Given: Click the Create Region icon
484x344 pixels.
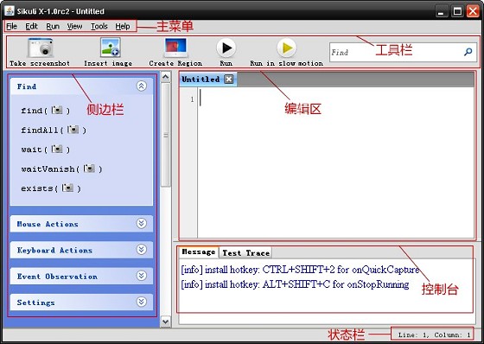Looking at the screenshot, I should coord(175,48).
